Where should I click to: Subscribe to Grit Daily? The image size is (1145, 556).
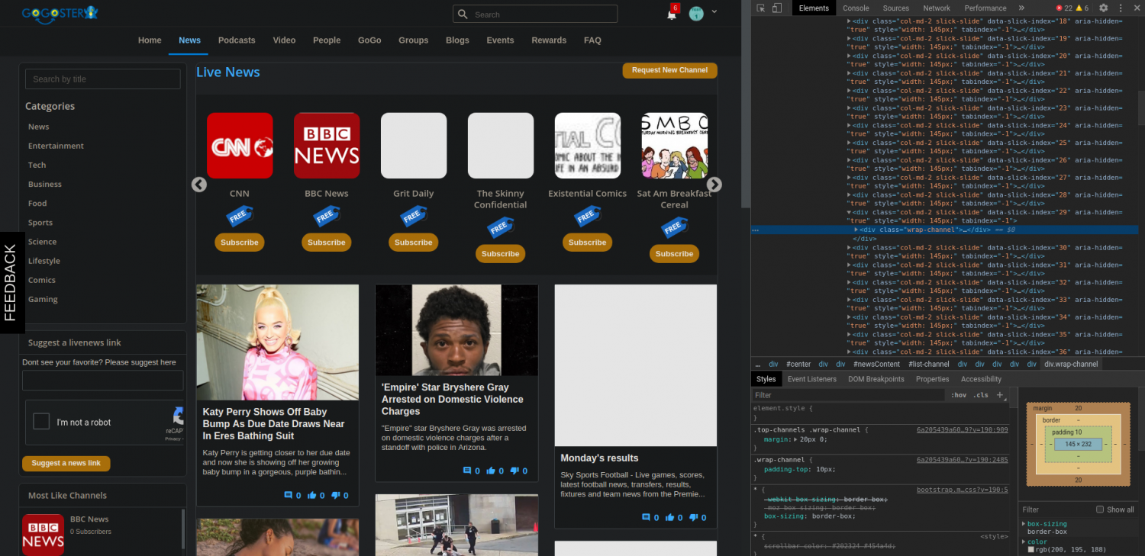[x=414, y=243]
